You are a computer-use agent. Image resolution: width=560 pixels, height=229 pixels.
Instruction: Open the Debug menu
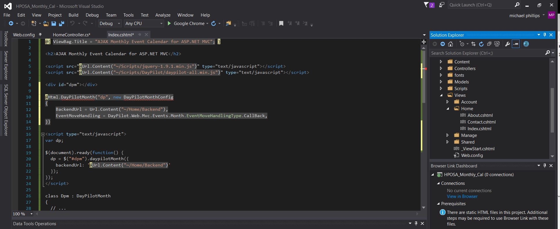click(92, 15)
